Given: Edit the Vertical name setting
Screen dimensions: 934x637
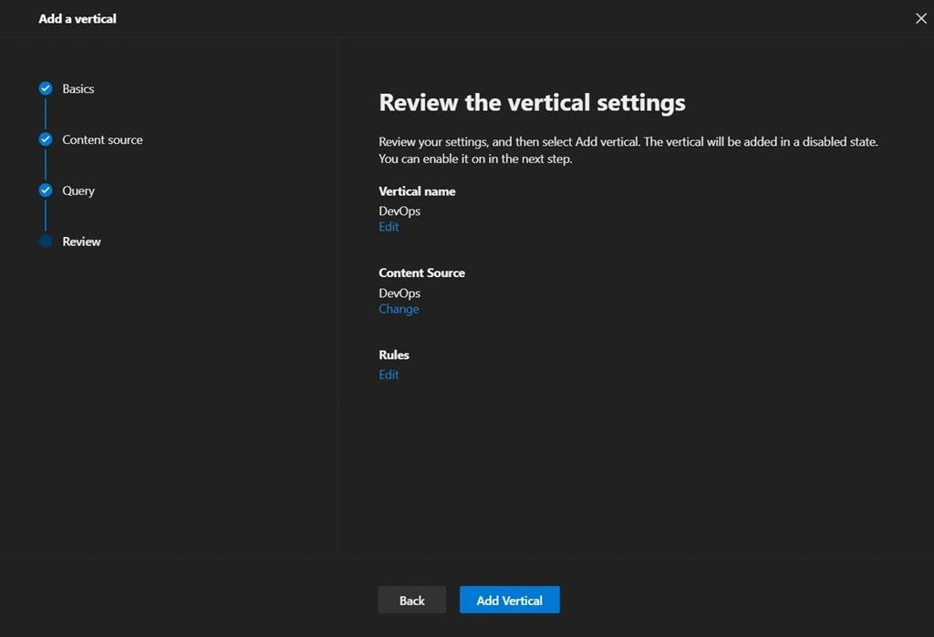Looking at the screenshot, I should point(389,227).
